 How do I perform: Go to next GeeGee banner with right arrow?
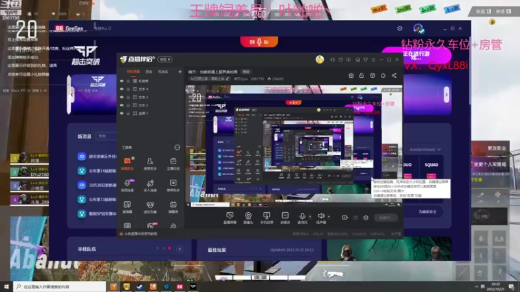coord(447,95)
